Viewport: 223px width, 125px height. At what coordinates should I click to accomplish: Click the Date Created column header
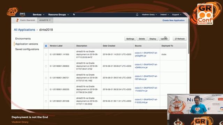pyautogui.click(x=109, y=46)
